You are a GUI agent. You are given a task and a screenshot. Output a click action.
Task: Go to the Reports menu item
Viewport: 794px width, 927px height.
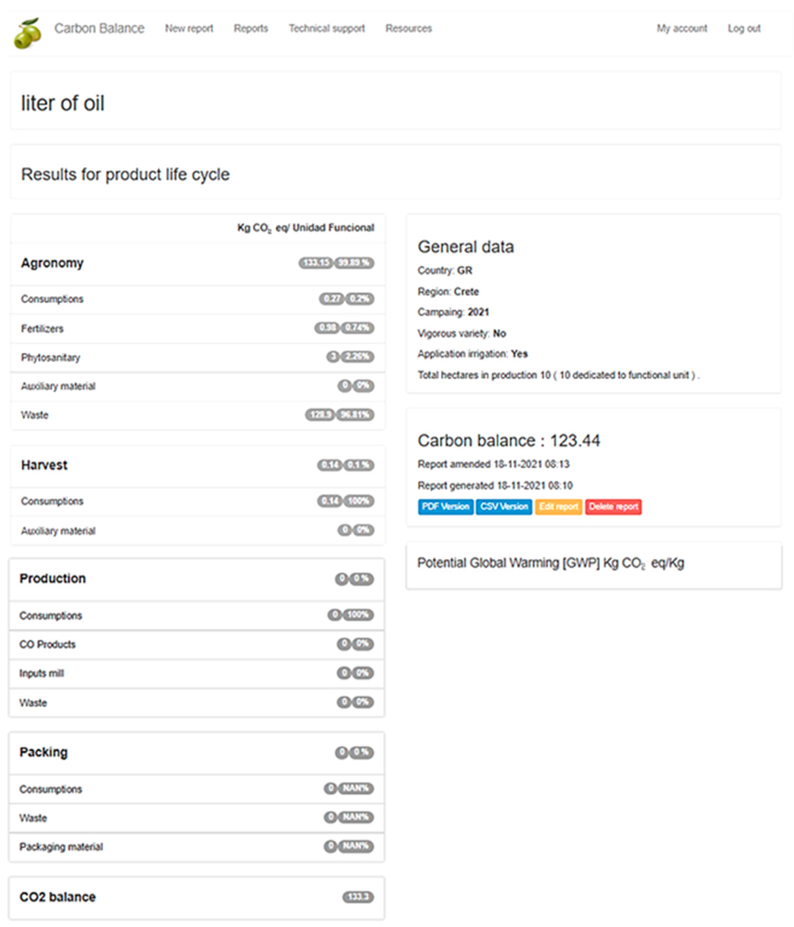click(251, 28)
